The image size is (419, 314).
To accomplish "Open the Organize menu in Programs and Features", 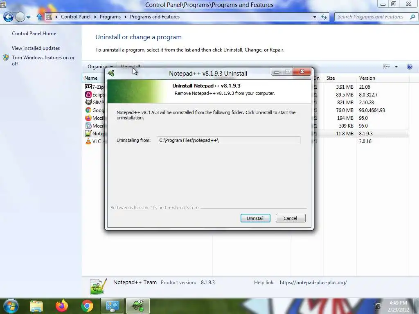I will click(x=100, y=67).
